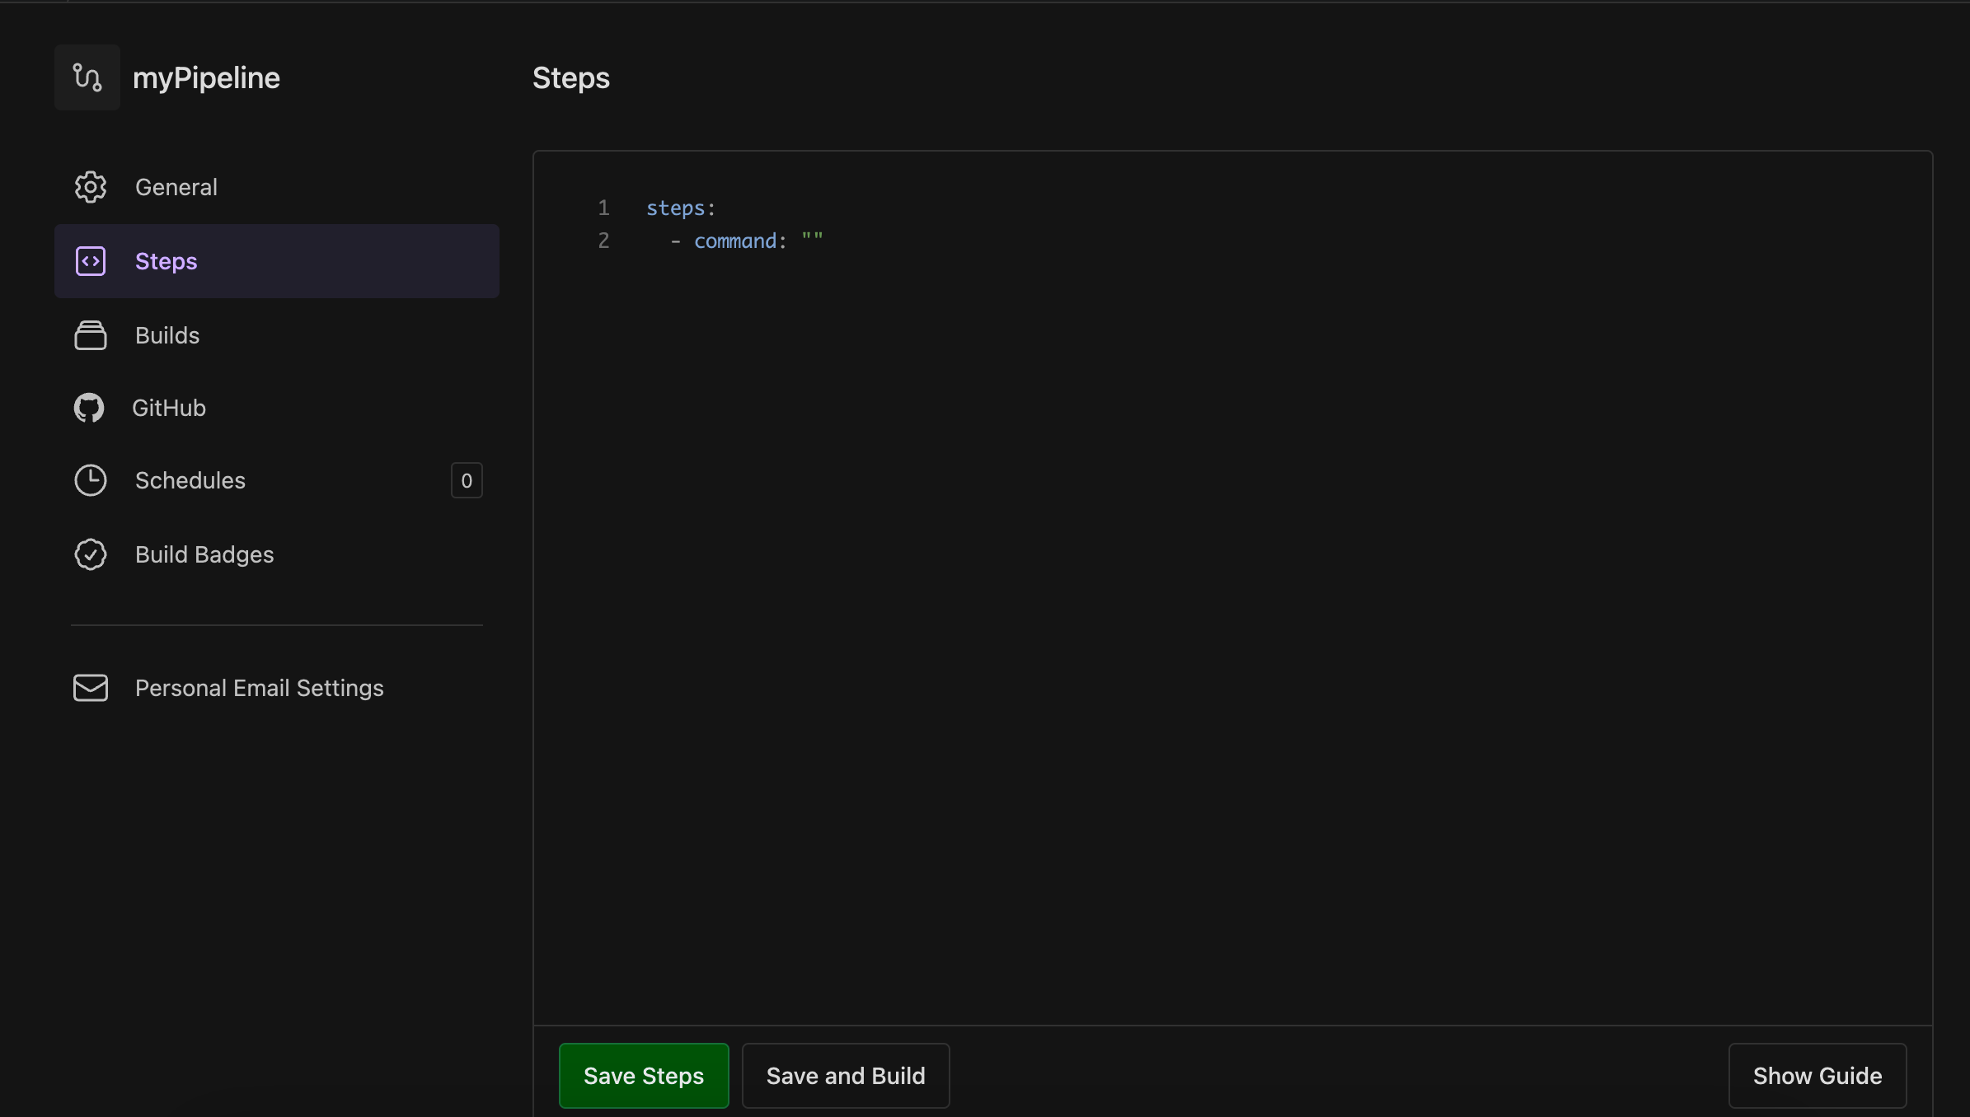Click the myPipeline pipeline icon
1970x1117 pixels.
[x=87, y=77]
